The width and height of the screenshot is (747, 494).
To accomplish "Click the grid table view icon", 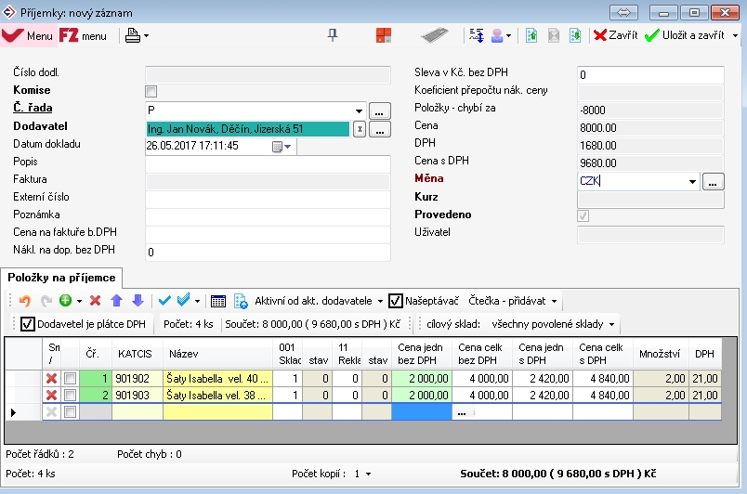I will [218, 301].
